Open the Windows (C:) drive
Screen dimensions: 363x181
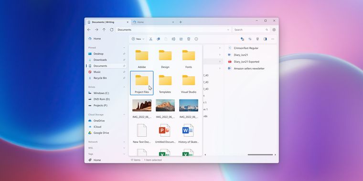[x=107, y=93]
